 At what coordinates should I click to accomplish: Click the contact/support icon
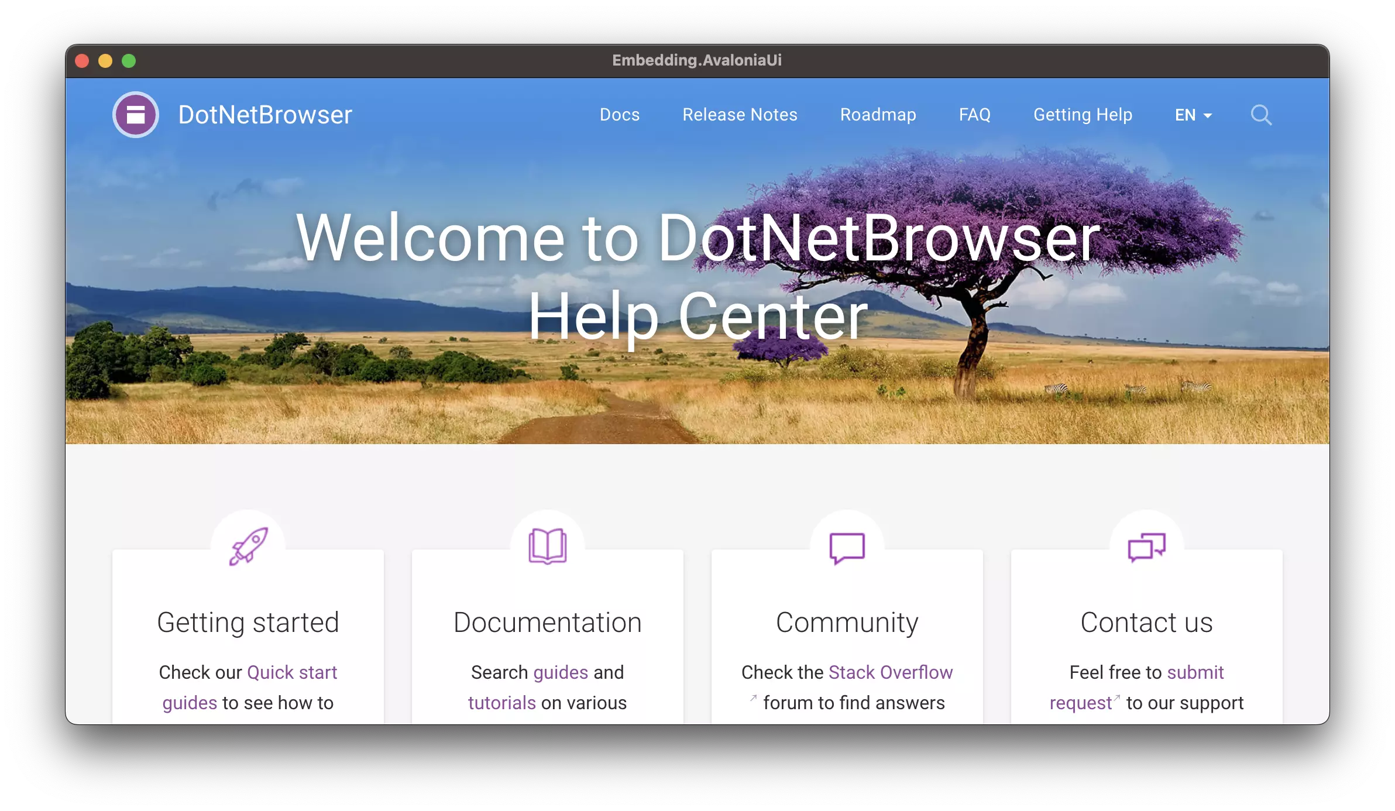[x=1147, y=545]
